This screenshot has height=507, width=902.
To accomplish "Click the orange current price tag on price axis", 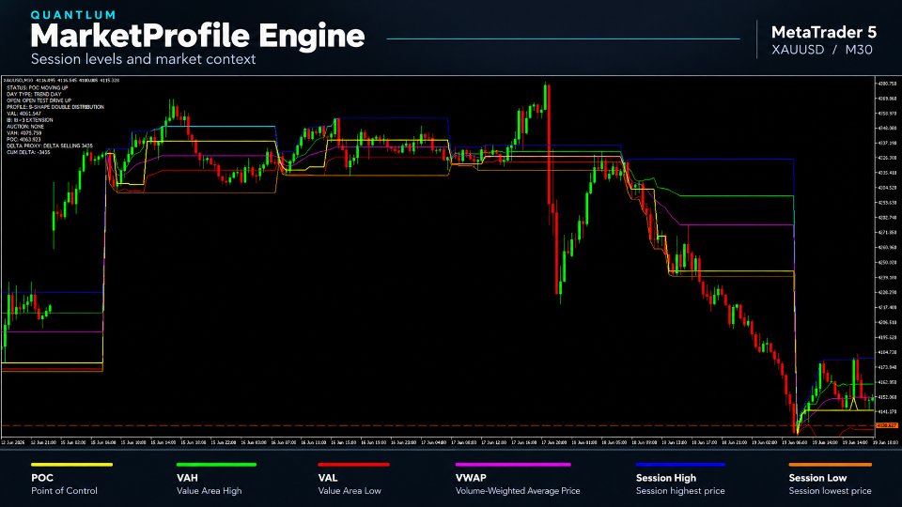I will point(886,425).
